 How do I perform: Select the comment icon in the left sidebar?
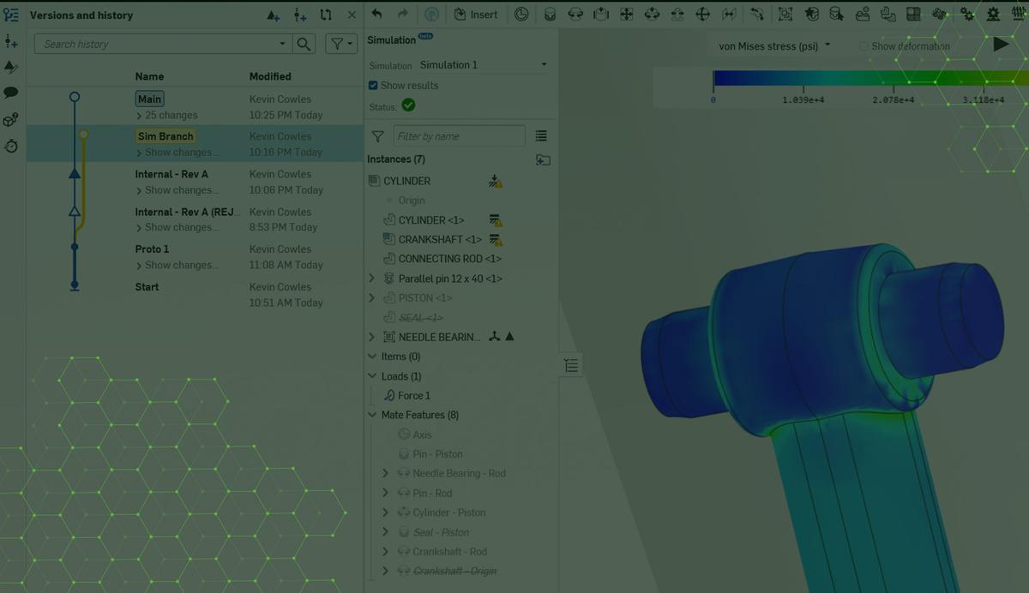(11, 92)
